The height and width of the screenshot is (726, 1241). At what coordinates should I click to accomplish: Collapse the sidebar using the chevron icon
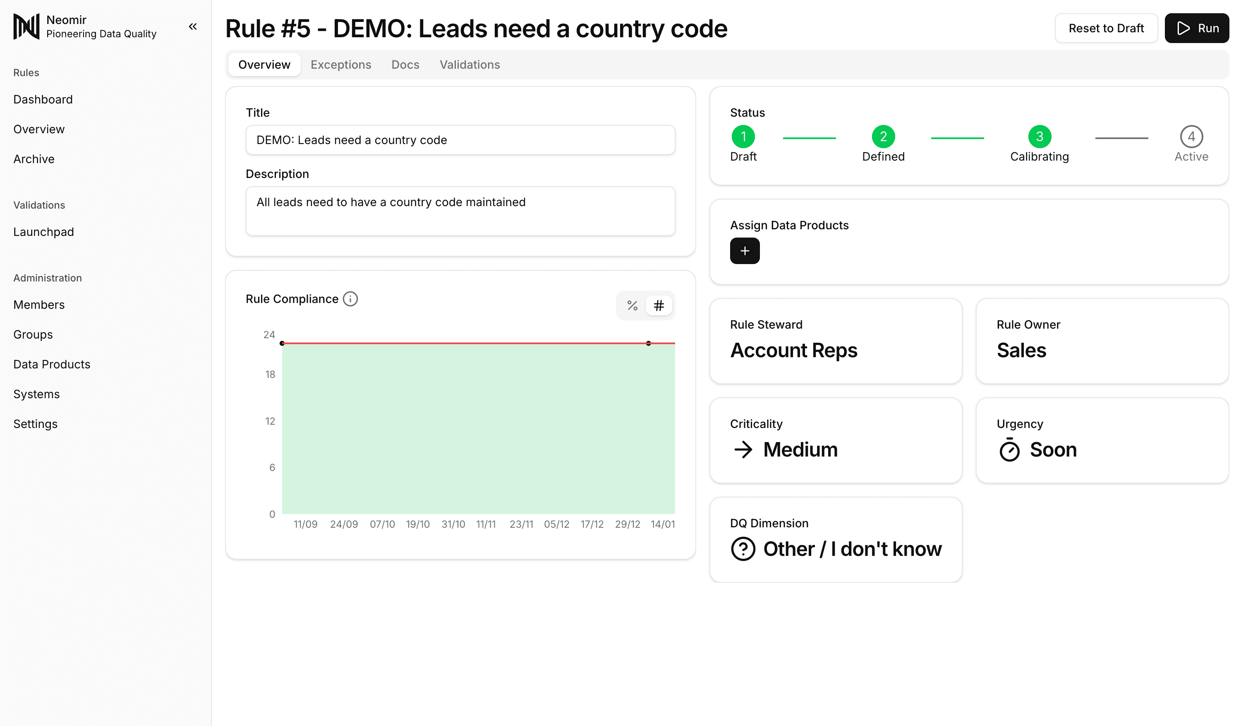[192, 26]
